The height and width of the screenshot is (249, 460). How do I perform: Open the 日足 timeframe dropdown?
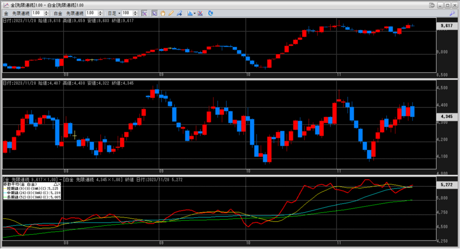click(119, 13)
